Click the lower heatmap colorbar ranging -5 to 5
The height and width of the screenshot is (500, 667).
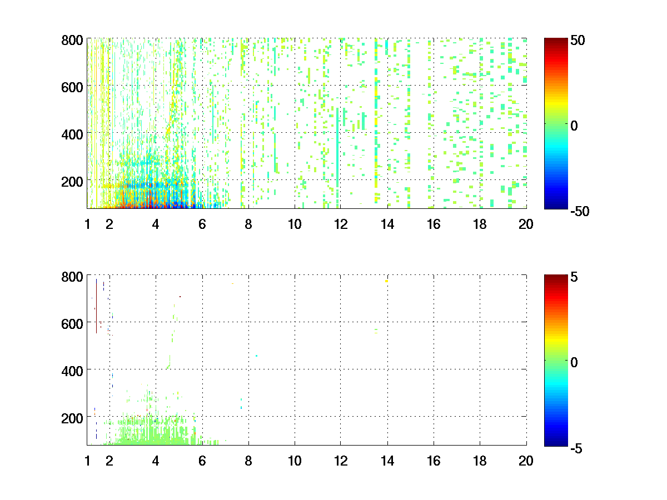[x=556, y=360]
